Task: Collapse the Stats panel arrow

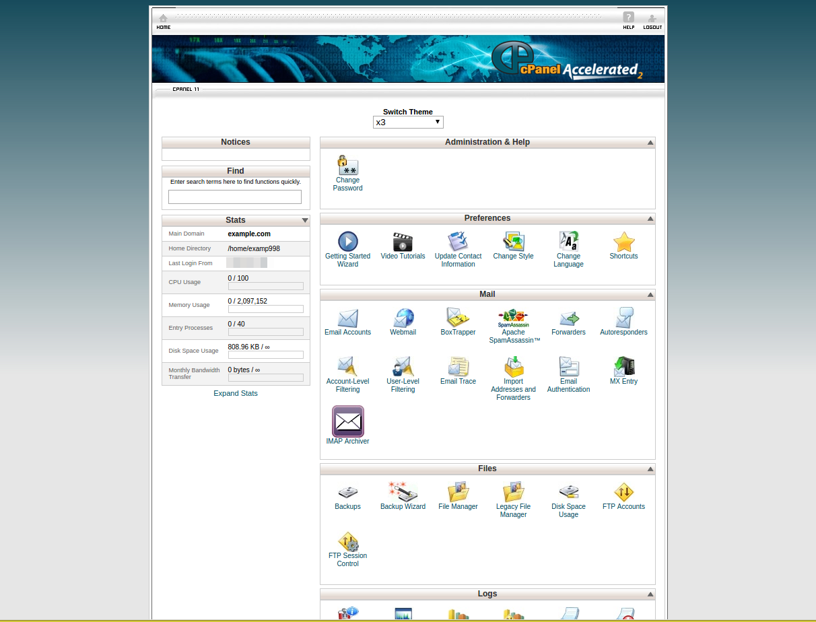Action: pyautogui.click(x=305, y=220)
